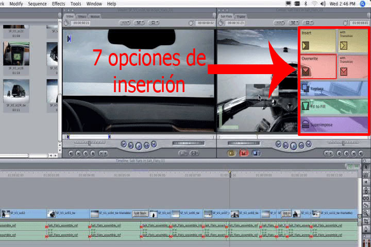Click Play In to Out in Canvas
The height and width of the screenshot is (247, 371).
tap(286, 146)
